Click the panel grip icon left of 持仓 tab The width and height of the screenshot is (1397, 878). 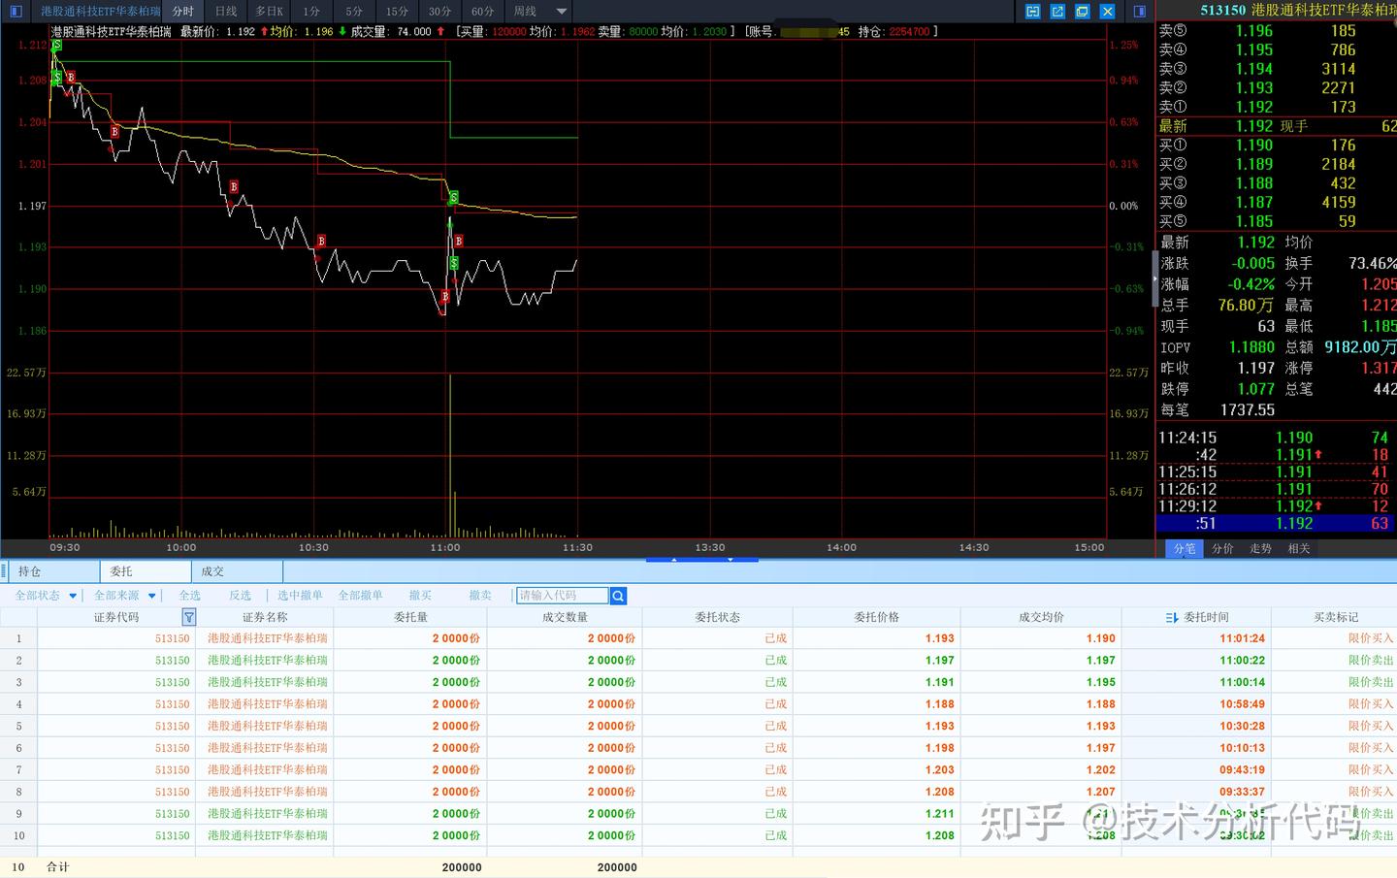(x=5, y=571)
